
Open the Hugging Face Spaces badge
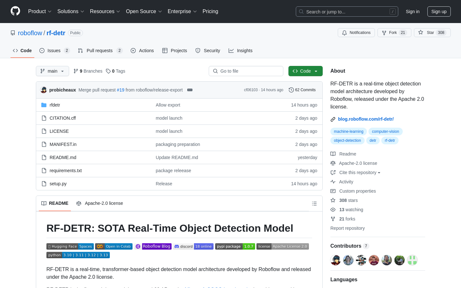pyautogui.click(x=70, y=246)
